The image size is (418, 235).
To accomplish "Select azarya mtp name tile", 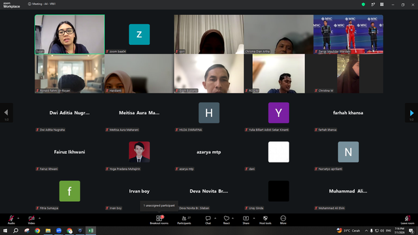I will tap(209, 152).
